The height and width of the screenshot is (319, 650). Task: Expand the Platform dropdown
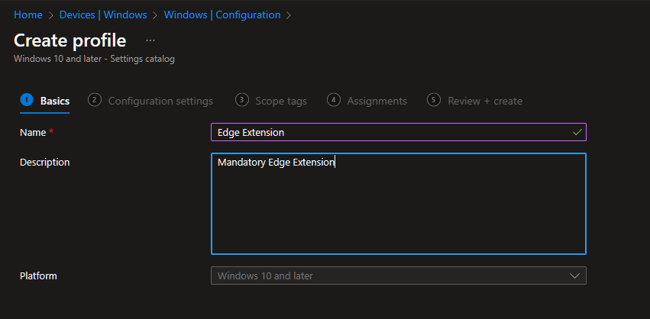pyautogui.click(x=398, y=275)
